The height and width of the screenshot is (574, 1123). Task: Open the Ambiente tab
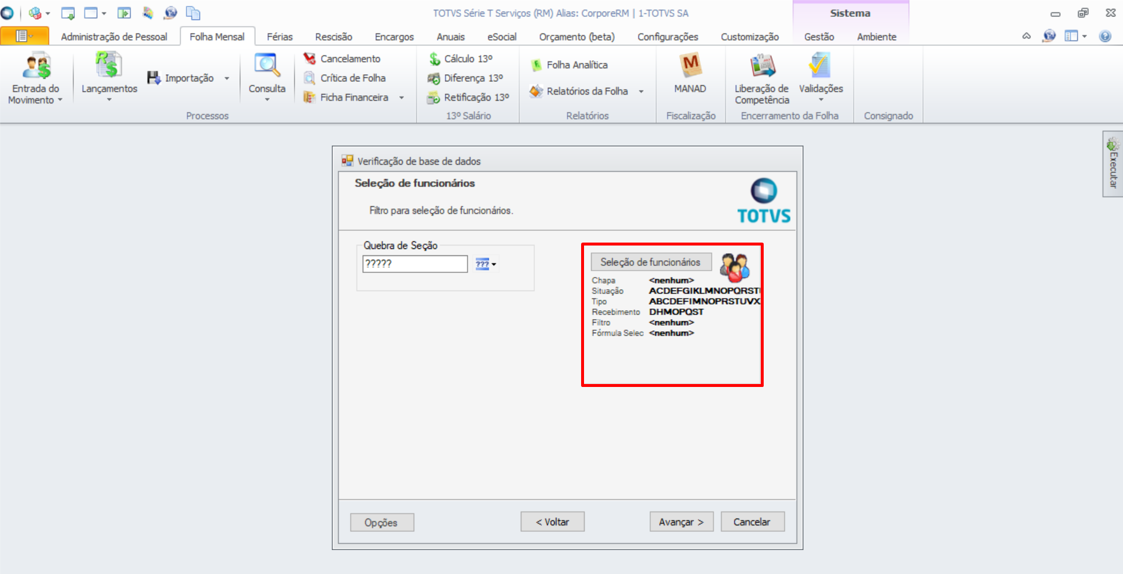[x=877, y=37]
